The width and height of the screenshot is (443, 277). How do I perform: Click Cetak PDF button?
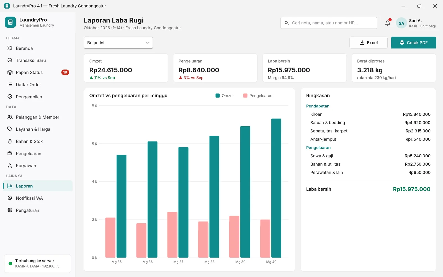[x=413, y=43]
